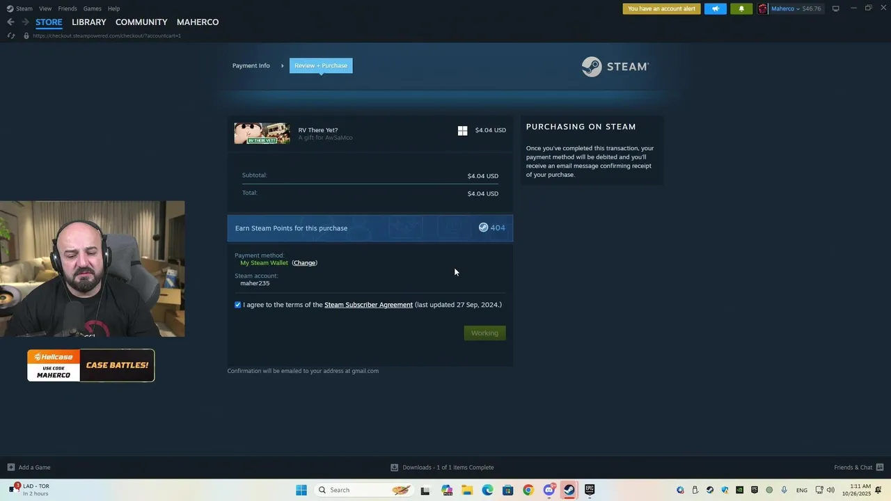The image size is (891, 501).
Task: Open the LAD - TOR sports widget
Action: point(30,490)
